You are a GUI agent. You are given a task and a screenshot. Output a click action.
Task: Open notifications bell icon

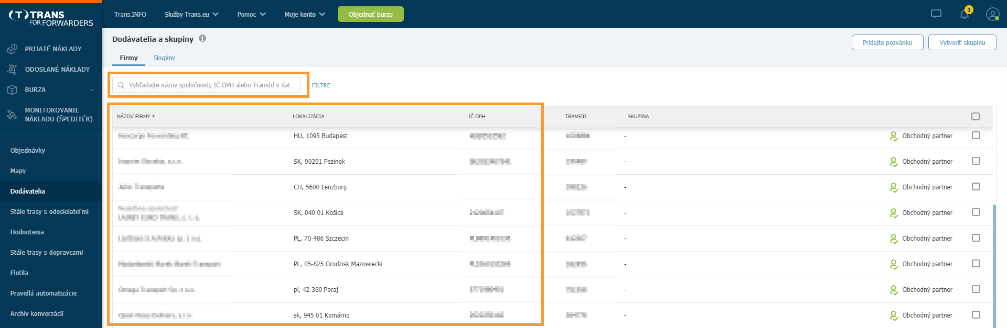(x=965, y=14)
